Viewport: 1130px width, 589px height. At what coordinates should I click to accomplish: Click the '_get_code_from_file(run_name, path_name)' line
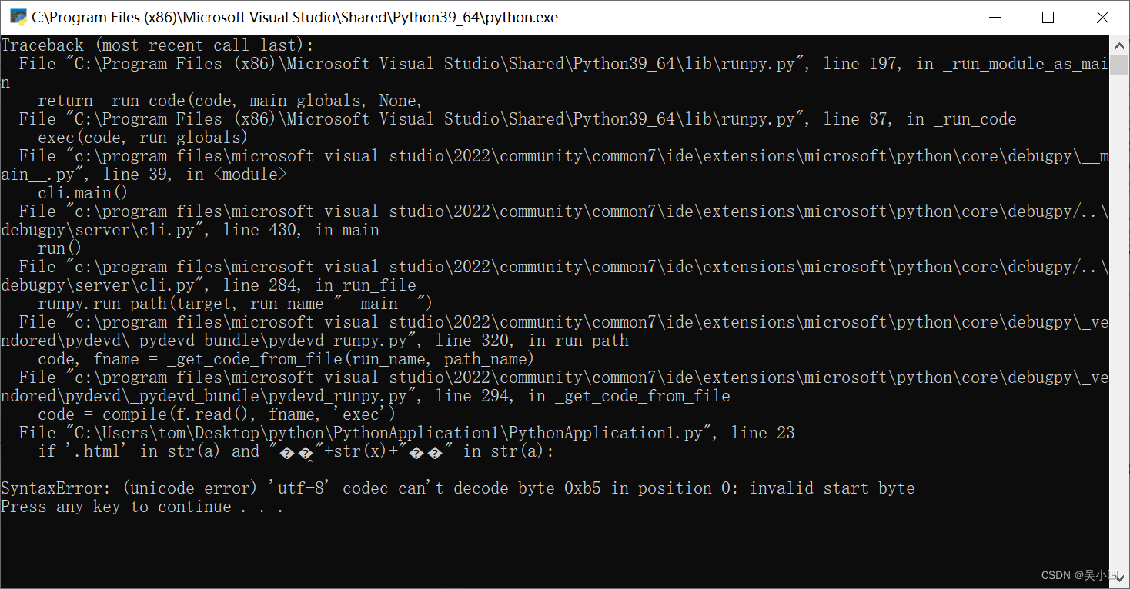click(x=286, y=359)
